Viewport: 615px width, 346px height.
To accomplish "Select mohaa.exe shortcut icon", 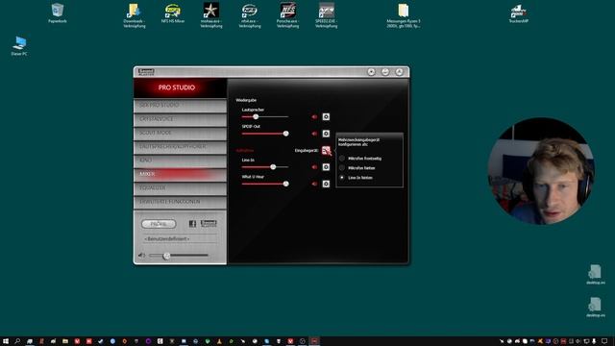I will [211, 15].
